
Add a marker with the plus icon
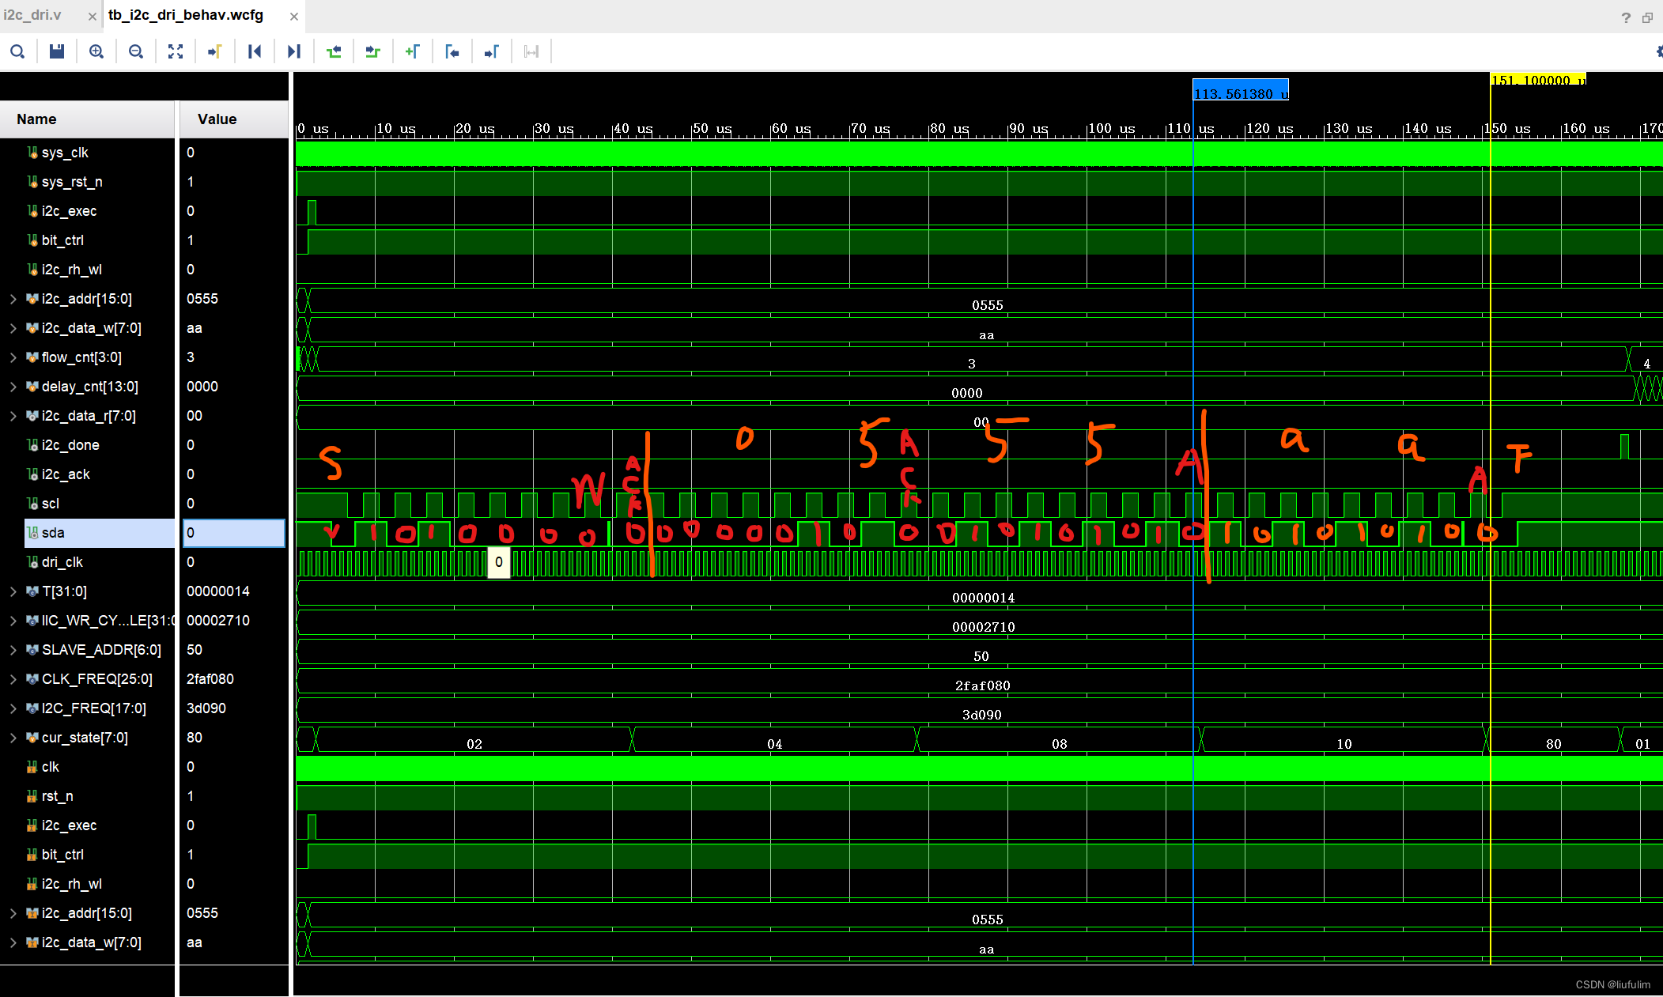(413, 52)
